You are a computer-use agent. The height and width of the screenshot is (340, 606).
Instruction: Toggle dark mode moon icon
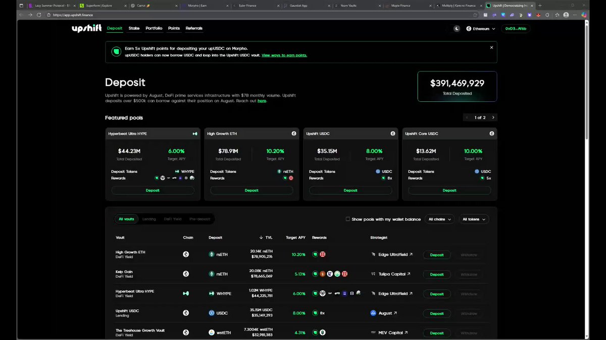(x=457, y=29)
